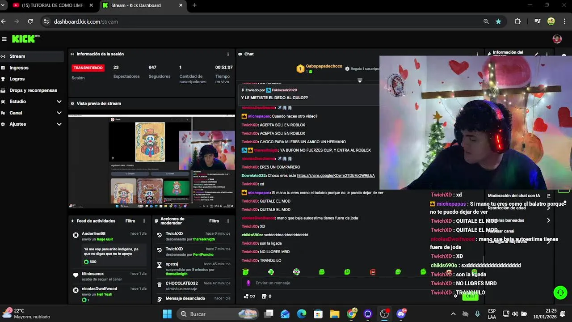Open Feed de actividades three-dot menu
This screenshot has height=322, width=572.
pos(144,221)
